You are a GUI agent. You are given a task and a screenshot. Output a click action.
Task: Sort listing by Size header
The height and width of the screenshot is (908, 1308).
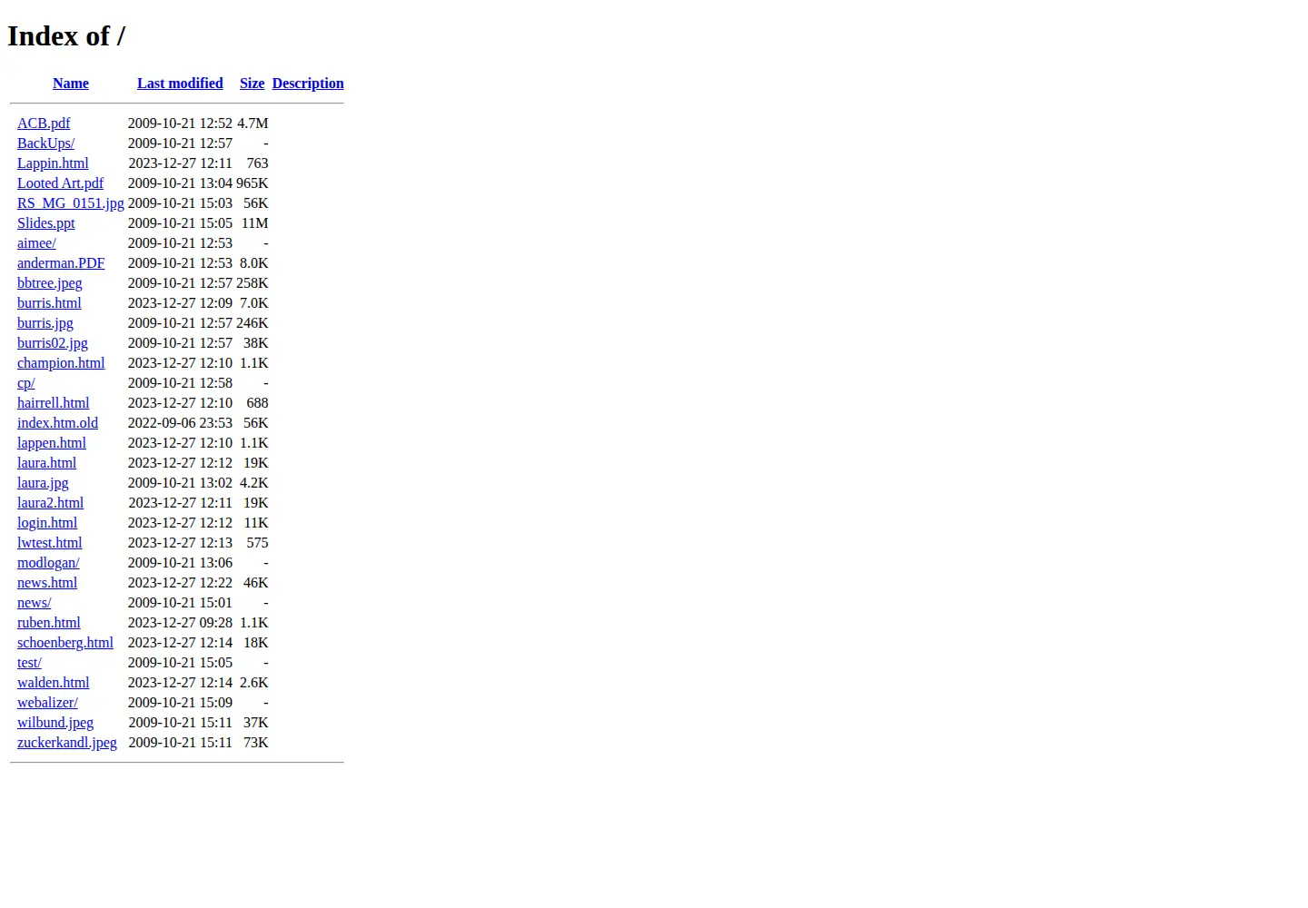252,84
